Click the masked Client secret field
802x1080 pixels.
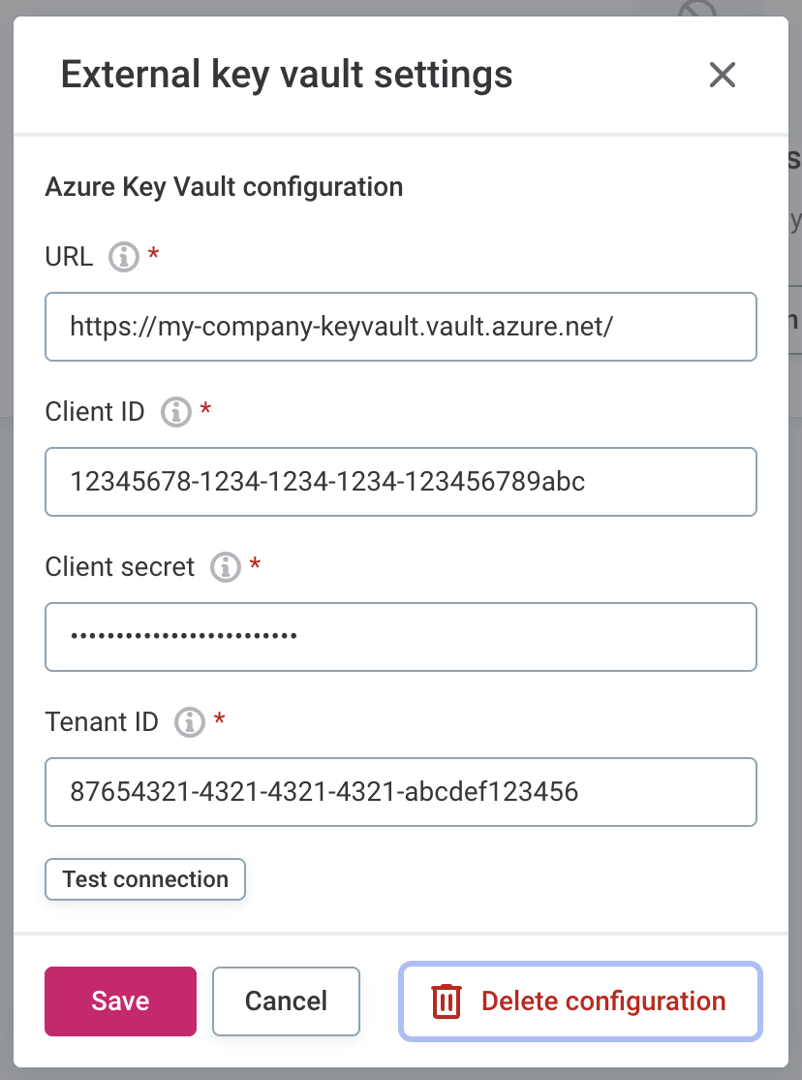[401, 637]
